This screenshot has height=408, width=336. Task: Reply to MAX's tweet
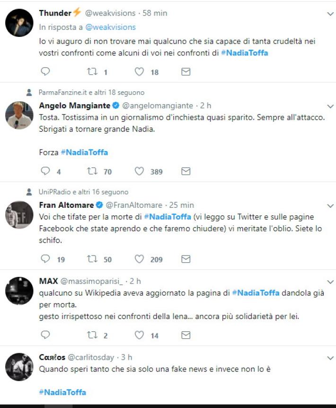click(x=45, y=335)
